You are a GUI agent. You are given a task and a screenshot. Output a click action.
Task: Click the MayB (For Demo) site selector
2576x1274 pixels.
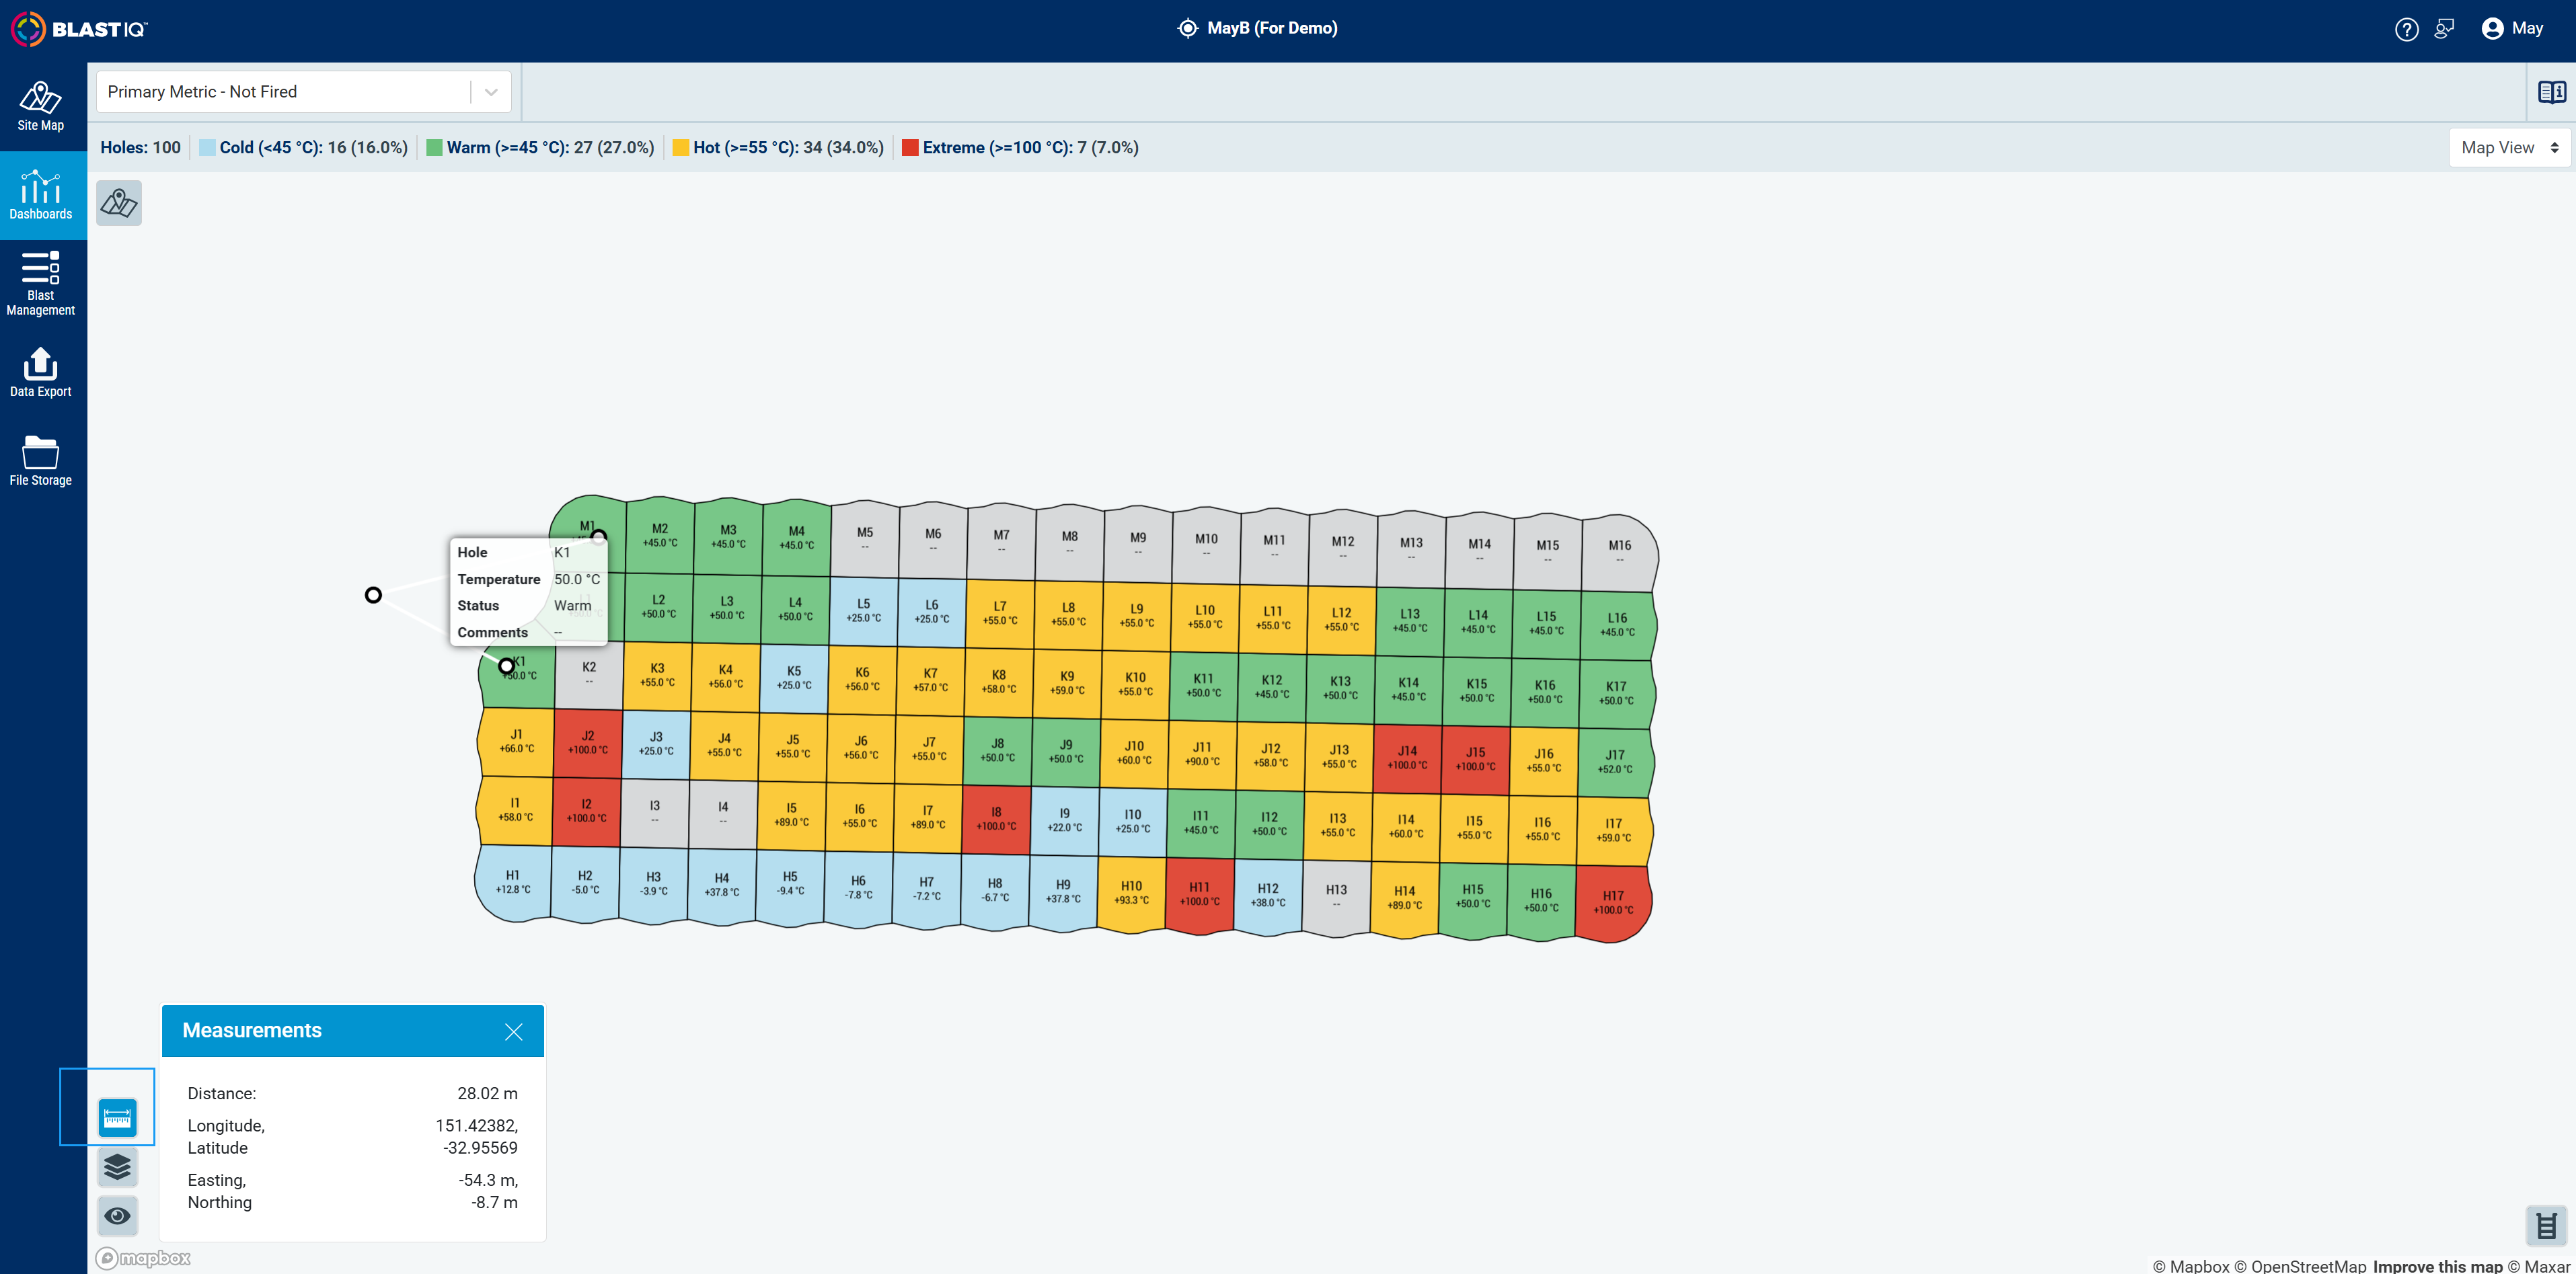click(x=1257, y=29)
